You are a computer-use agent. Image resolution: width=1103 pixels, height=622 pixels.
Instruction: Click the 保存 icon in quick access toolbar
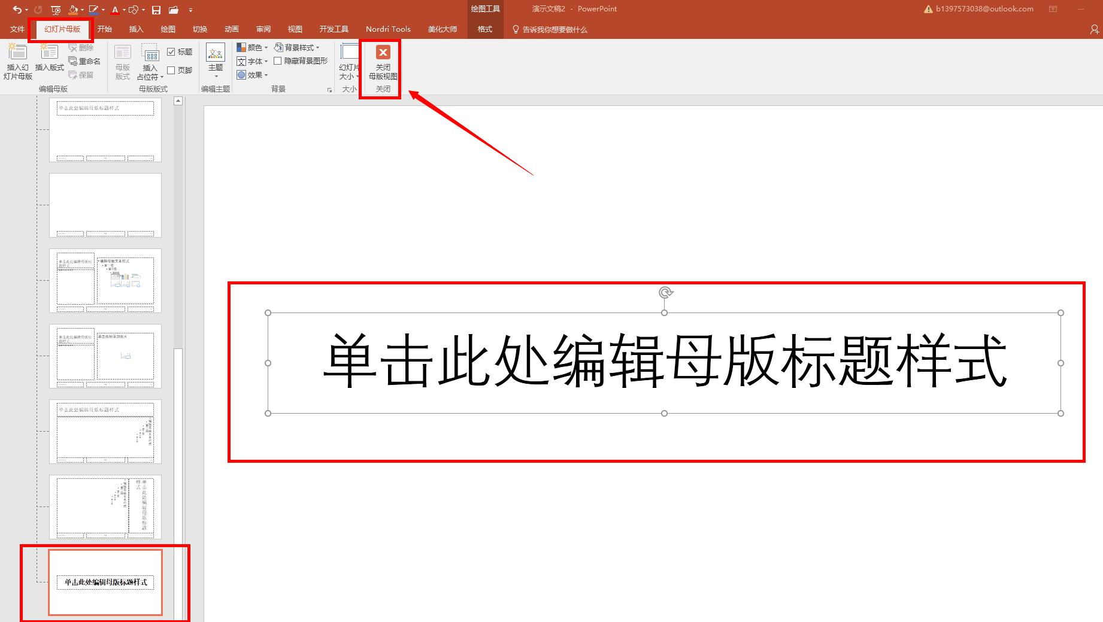(155, 9)
